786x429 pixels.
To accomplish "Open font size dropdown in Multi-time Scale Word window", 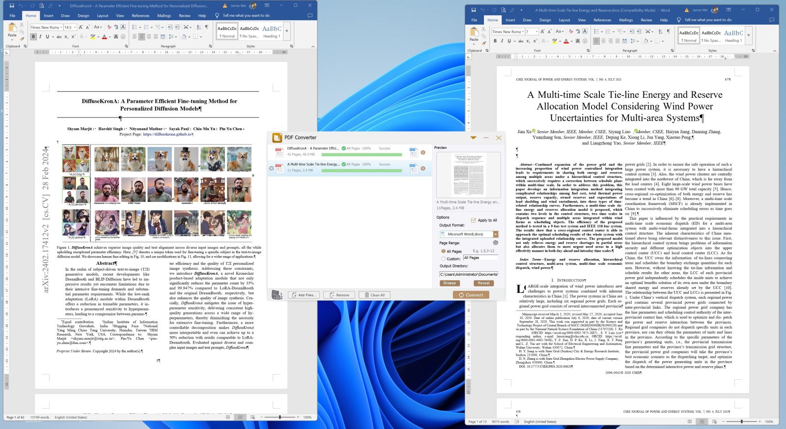I will 536,32.
